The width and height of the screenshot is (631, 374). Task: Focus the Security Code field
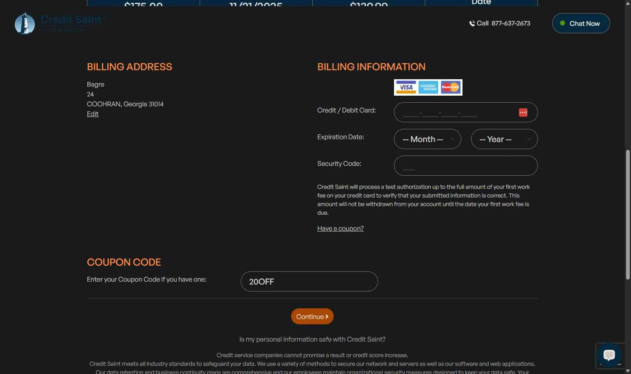coord(466,166)
